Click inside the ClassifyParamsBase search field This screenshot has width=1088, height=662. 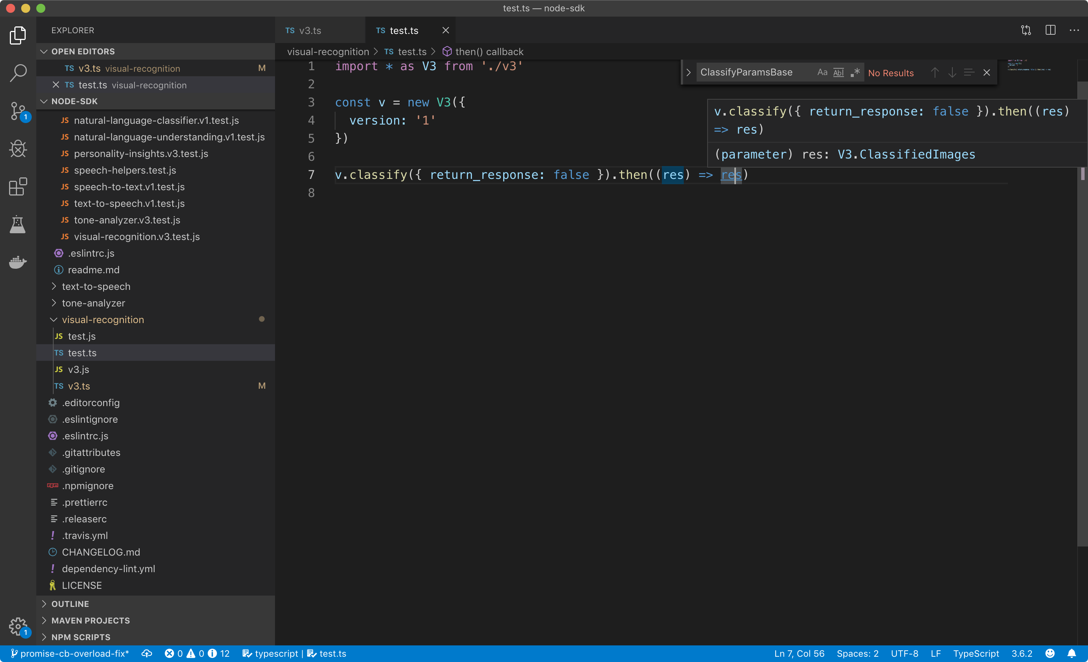(x=751, y=72)
